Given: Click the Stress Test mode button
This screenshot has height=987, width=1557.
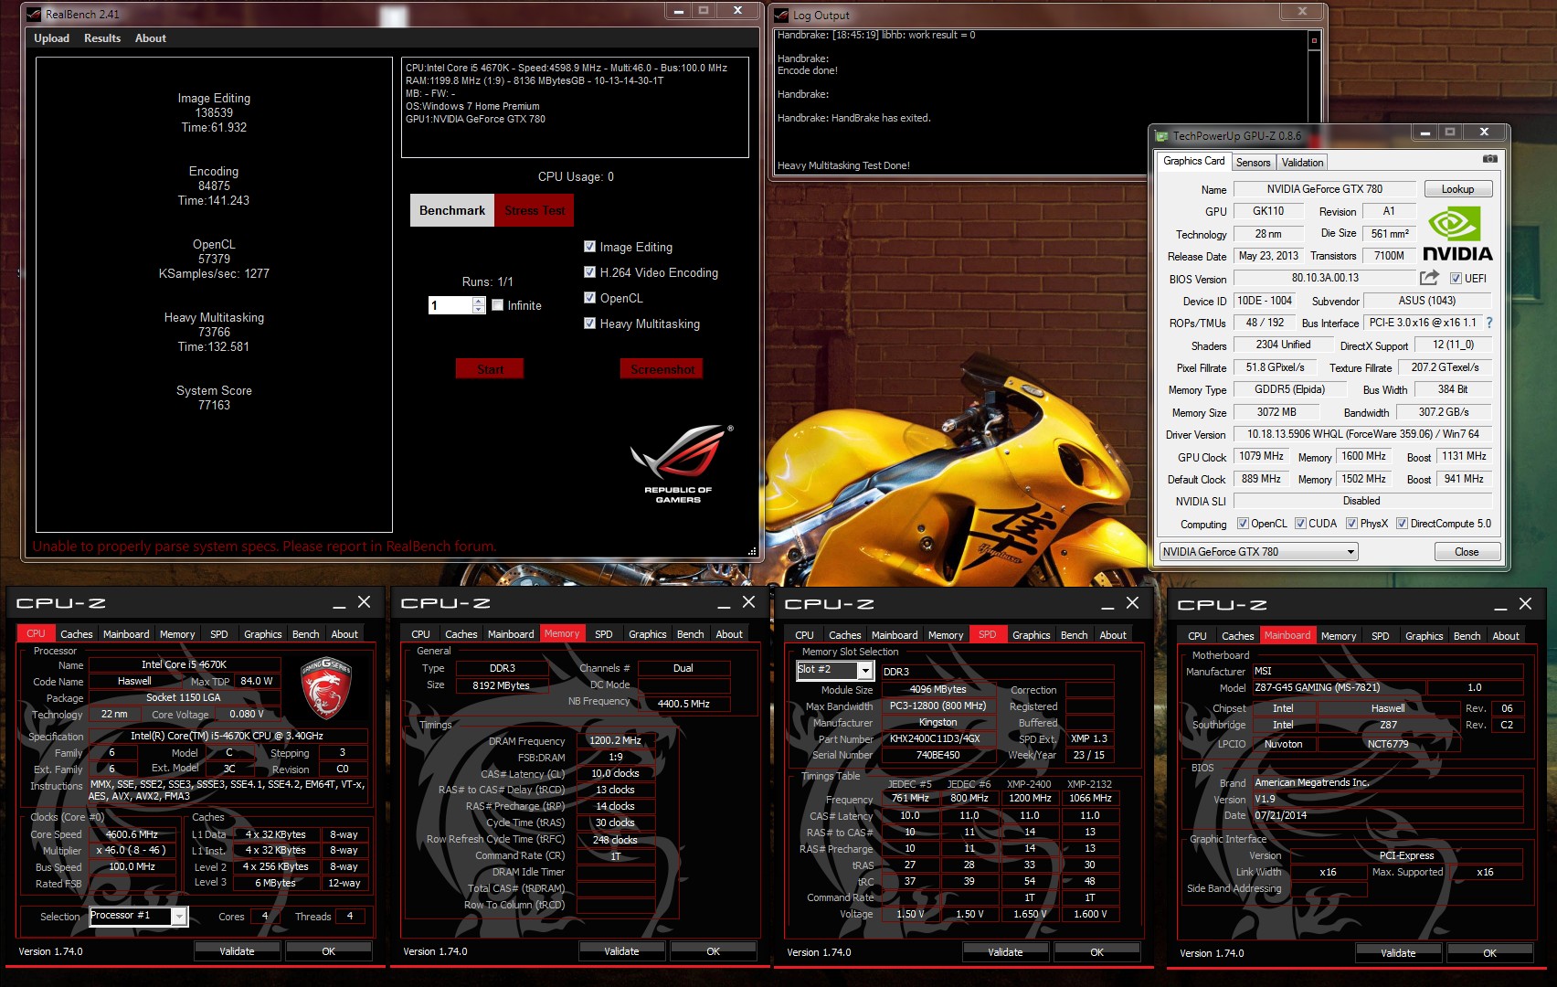Looking at the screenshot, I should tap(535, 210).
